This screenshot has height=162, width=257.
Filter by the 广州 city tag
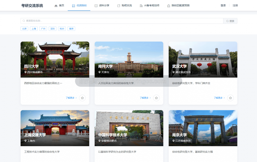click(x=43, y=29)
